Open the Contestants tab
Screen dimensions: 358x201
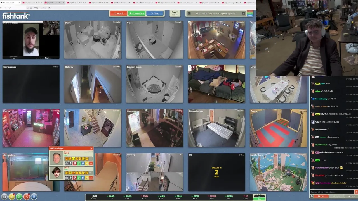136,13
